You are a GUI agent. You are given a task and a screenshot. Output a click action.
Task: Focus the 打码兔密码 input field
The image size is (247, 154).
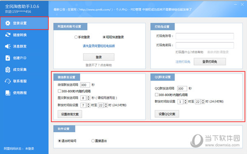[x=205, y=46]
